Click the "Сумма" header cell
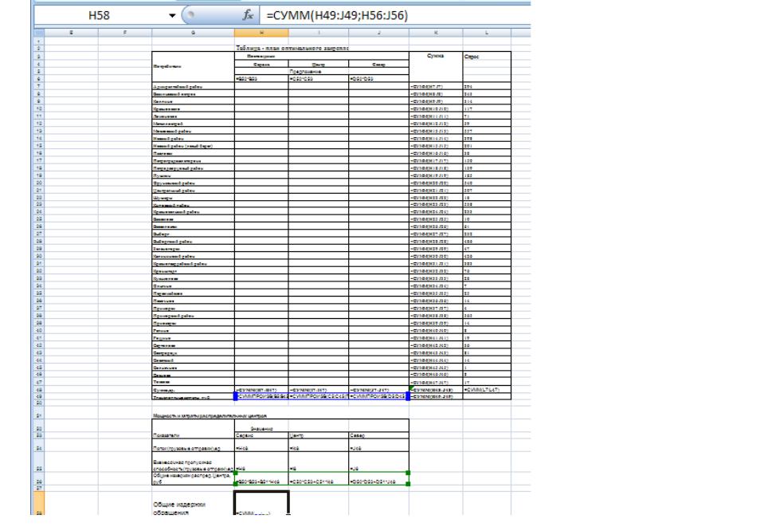The image size is (764, 531). [436, 56]
